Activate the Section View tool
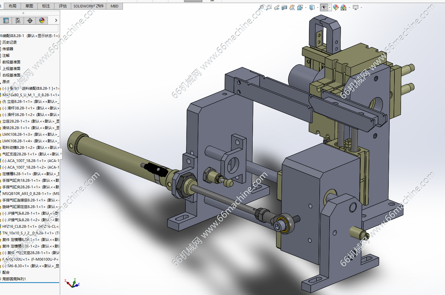This screenshot has width=445, height=295. point(284,7)
